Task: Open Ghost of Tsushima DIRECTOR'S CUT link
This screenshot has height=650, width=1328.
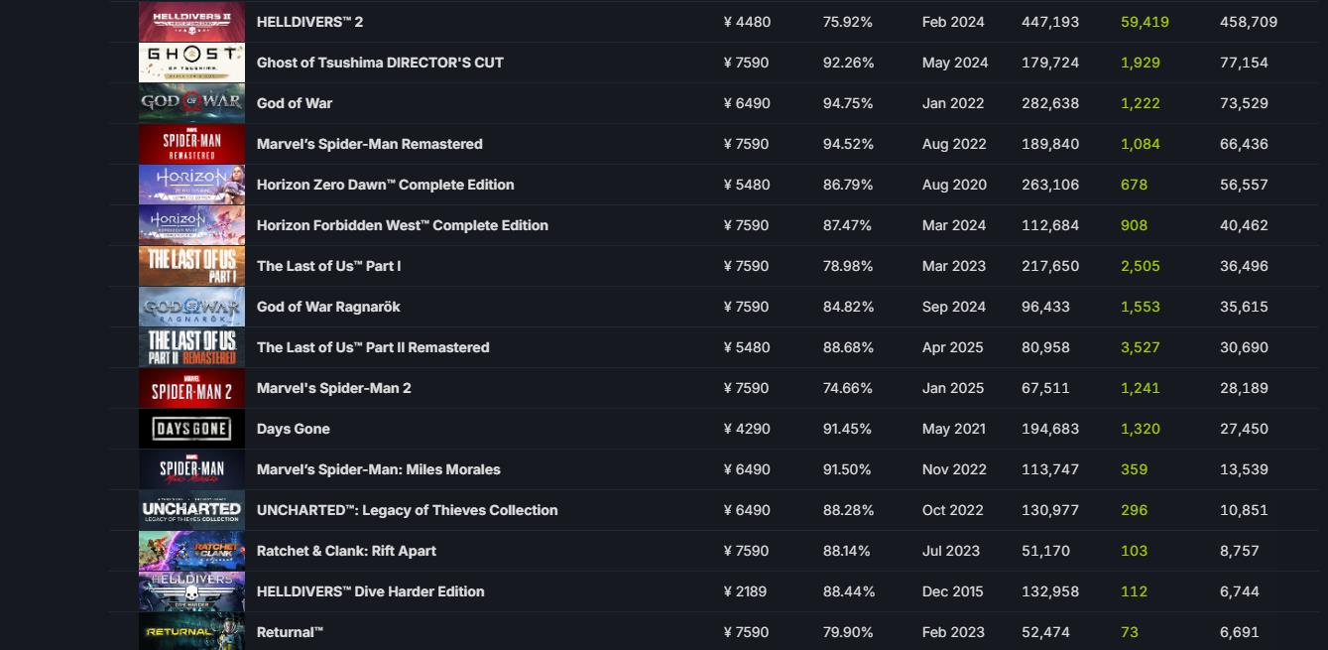Action: click(380, 63)
